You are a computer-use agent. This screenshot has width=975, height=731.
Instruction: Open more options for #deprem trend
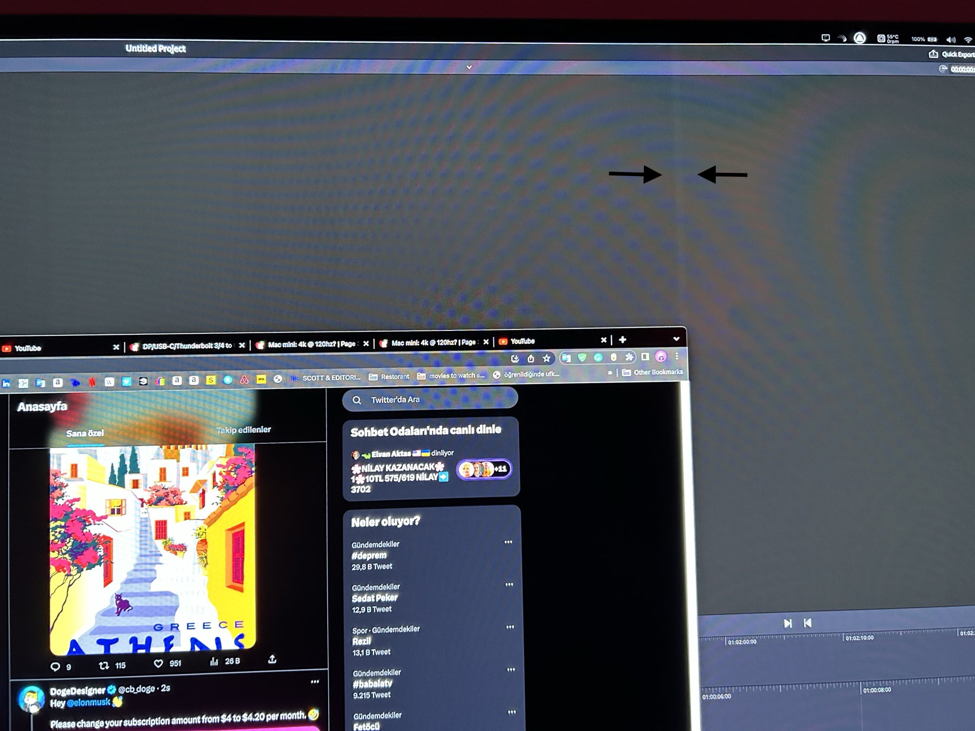click(508, 542)
